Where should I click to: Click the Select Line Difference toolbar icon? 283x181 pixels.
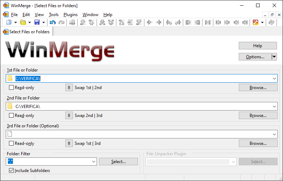click(72, 22)
